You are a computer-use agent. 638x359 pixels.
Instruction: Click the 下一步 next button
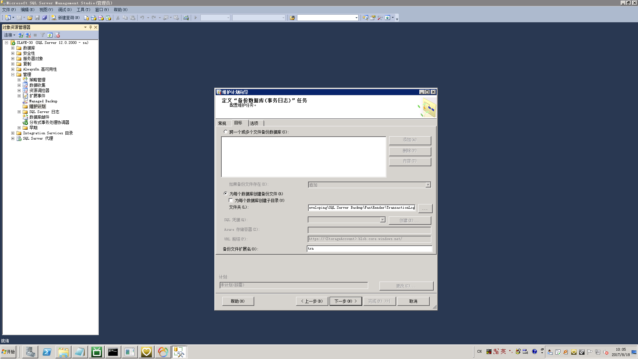tap(346, 301)
